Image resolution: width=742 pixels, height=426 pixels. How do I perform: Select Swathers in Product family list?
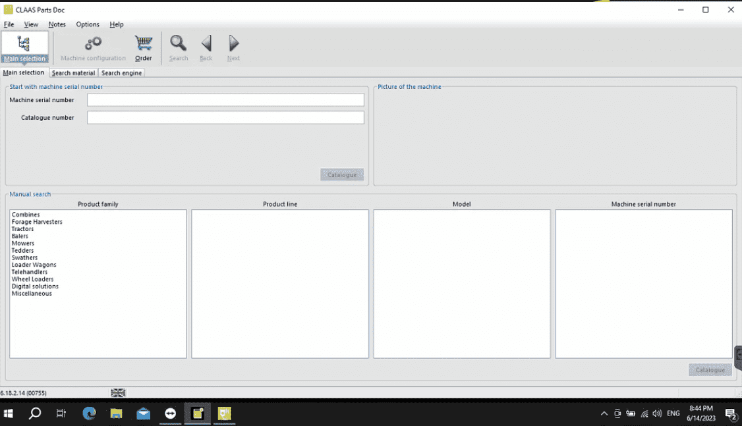pyautogui.click(x=24, y=257)
